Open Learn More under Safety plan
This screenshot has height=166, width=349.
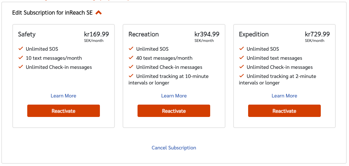point(64,96)
